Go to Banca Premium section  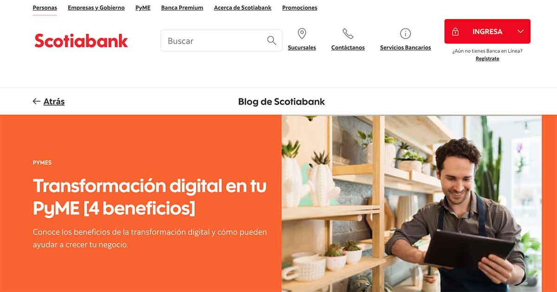(x=182, y=8)
